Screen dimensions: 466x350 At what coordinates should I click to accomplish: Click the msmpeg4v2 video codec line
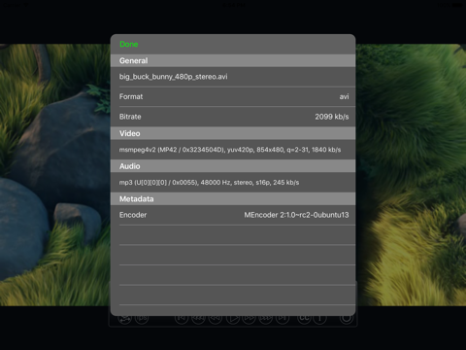(x=230, y=150)
